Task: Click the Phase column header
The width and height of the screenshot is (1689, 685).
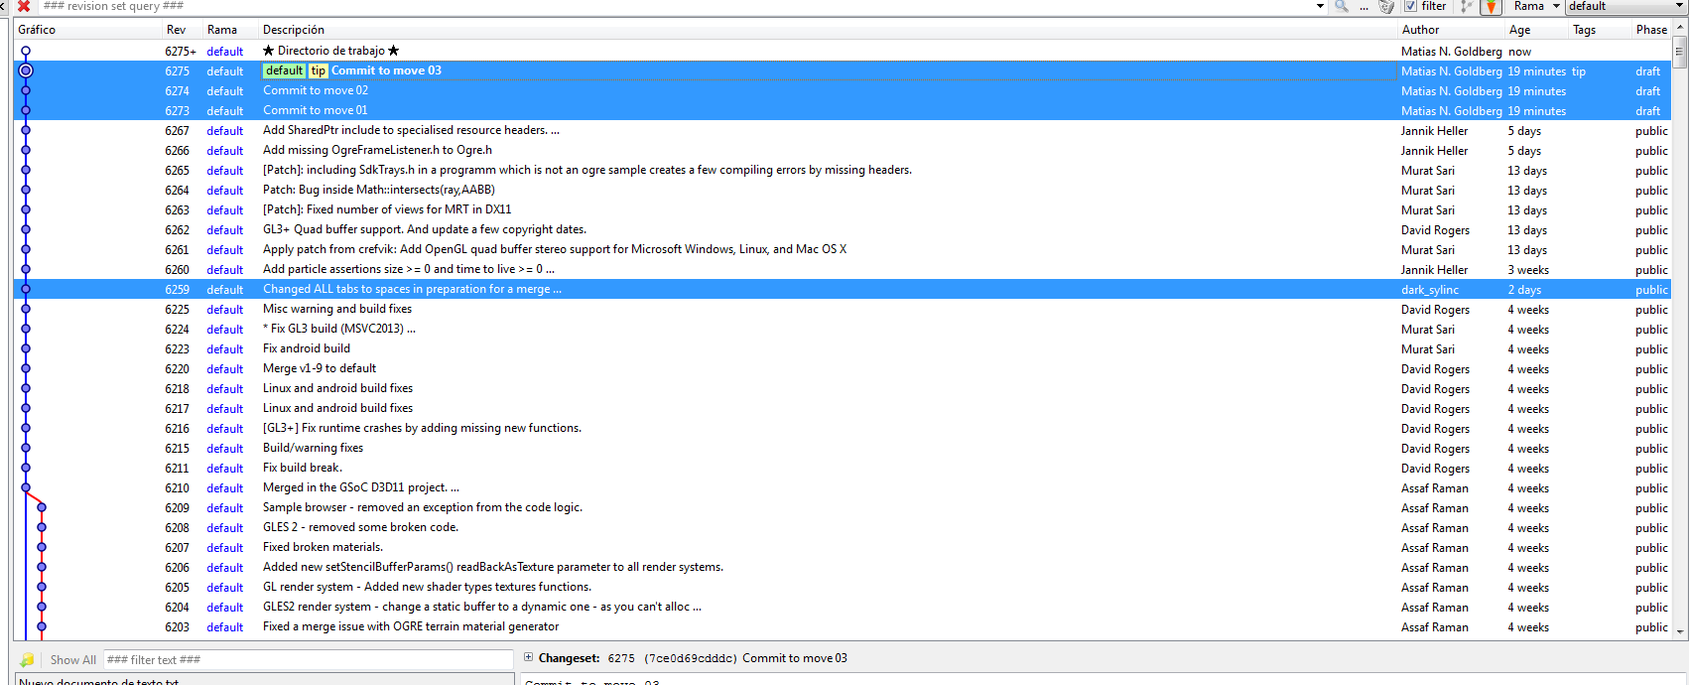Action: (1651, 30)
